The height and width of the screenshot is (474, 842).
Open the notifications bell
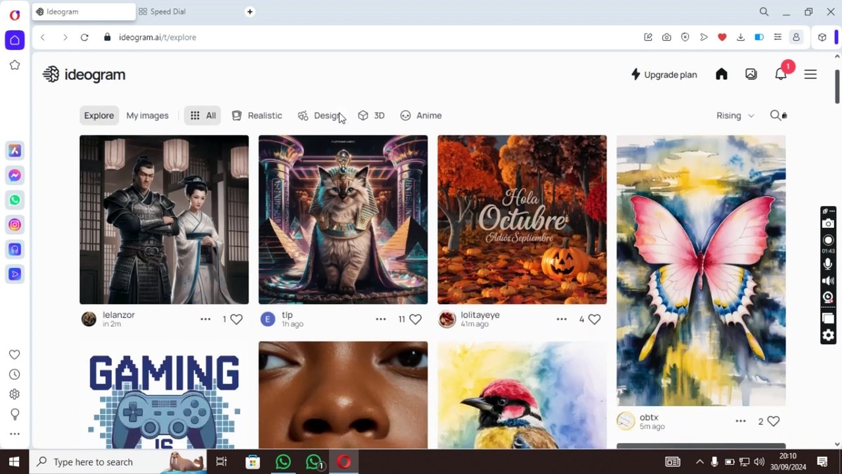coord(781,74)
